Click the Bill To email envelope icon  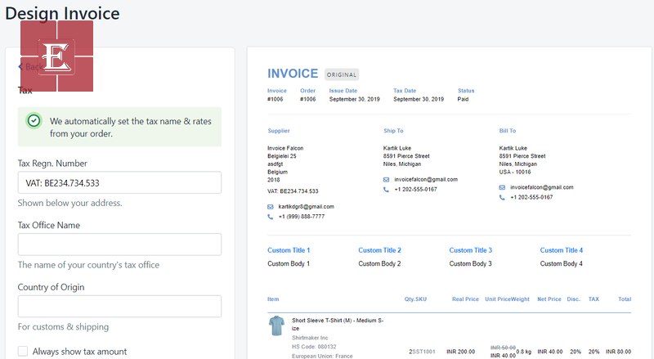click(x=502, y=187)
